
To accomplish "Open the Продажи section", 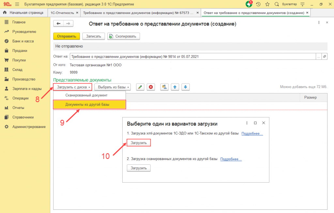I will tap(20, 51).
